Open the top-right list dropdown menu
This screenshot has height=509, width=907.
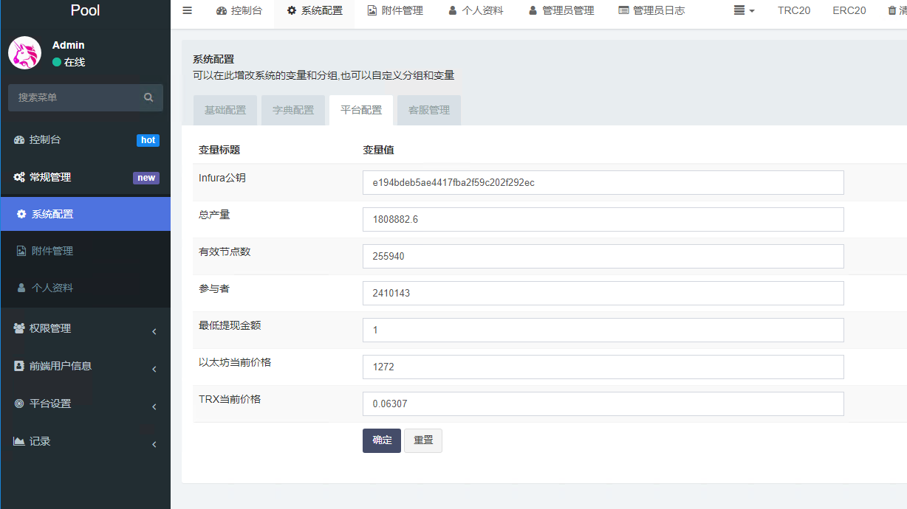[744, 10]
